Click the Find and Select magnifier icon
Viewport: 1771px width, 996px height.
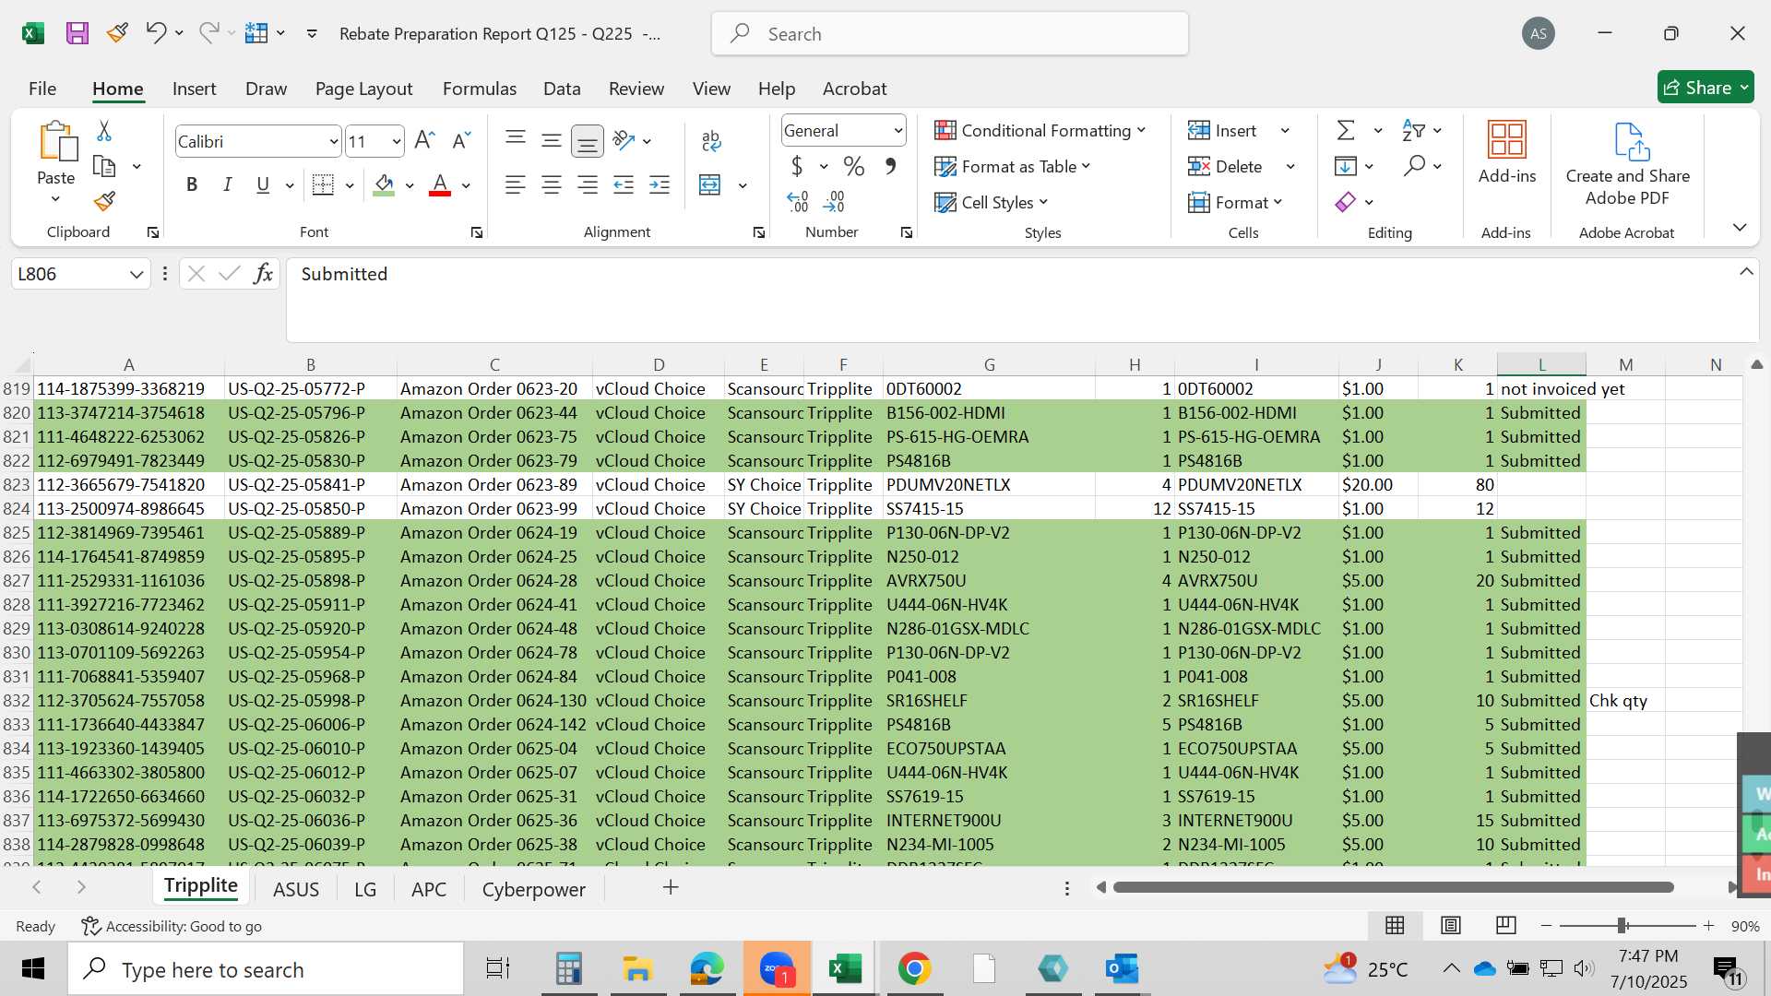1414,166
